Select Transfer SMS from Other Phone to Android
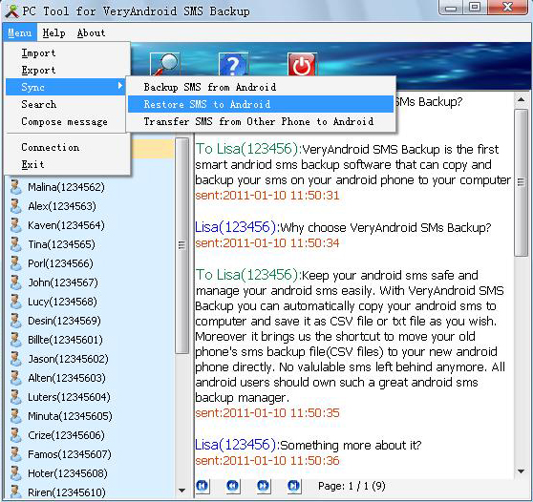Viewport: 533px width, 502px height. click(x=261, y=121)
